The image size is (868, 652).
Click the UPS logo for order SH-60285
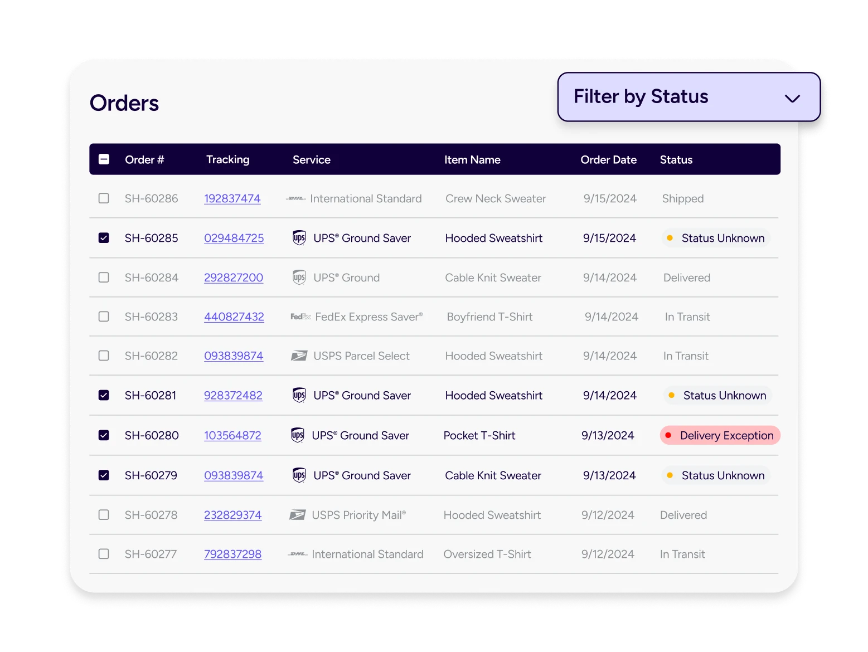click(299, 238)
